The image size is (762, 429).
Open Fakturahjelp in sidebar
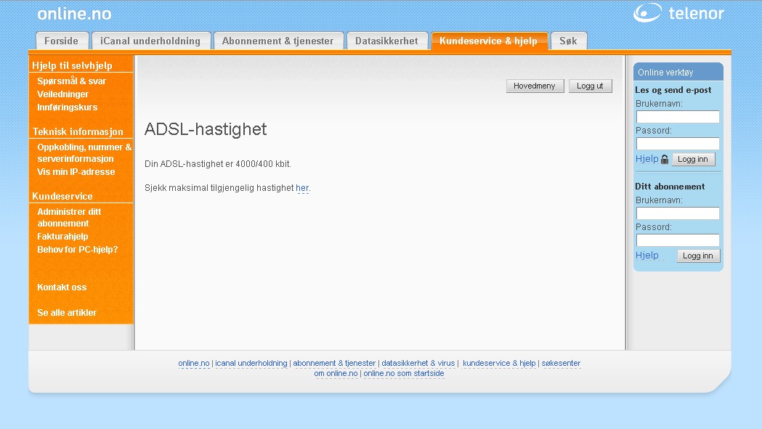tap(62, 237)
